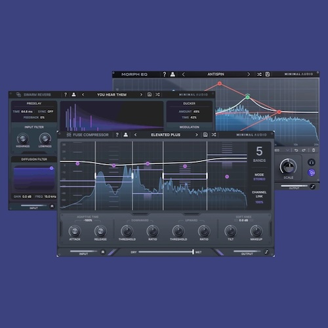Click the icon beside Fuse Compressor input slider
The width and height of the screenshot is (328, 328).
pyautogui.click(x=103, y=252)
